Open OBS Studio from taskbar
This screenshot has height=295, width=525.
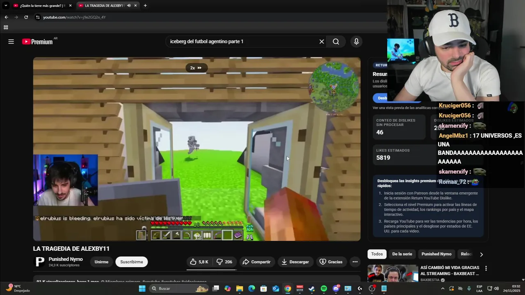tap(372, 288)
